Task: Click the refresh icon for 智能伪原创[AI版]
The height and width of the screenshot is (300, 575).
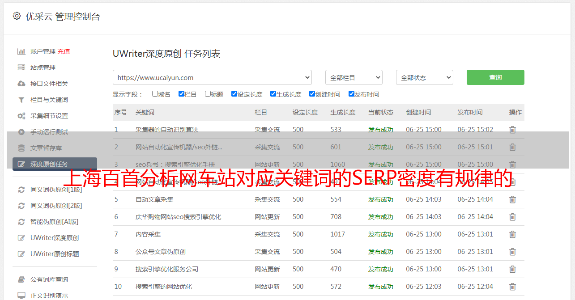Action: (x=21, y=222)
